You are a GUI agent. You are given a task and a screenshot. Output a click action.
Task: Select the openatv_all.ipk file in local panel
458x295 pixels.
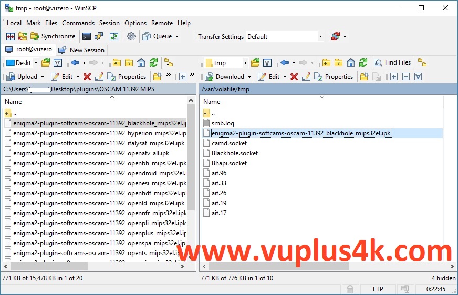click(x=91, y=153)
